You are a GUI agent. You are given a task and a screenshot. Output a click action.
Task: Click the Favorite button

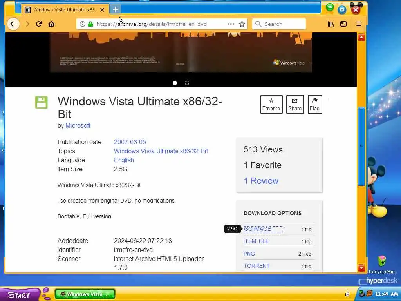tap(271, 104)
